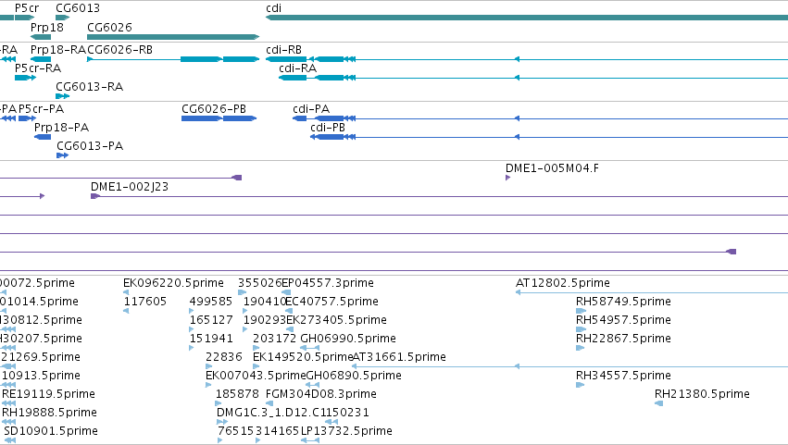
Task: Select EST RH34557.5prime
Action: click(x=624, y=376)
